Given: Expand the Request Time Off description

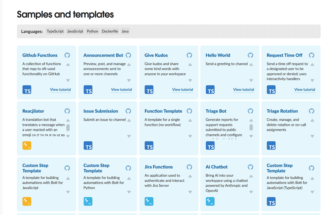Looking at the screenshot, I should click(312, 80).
